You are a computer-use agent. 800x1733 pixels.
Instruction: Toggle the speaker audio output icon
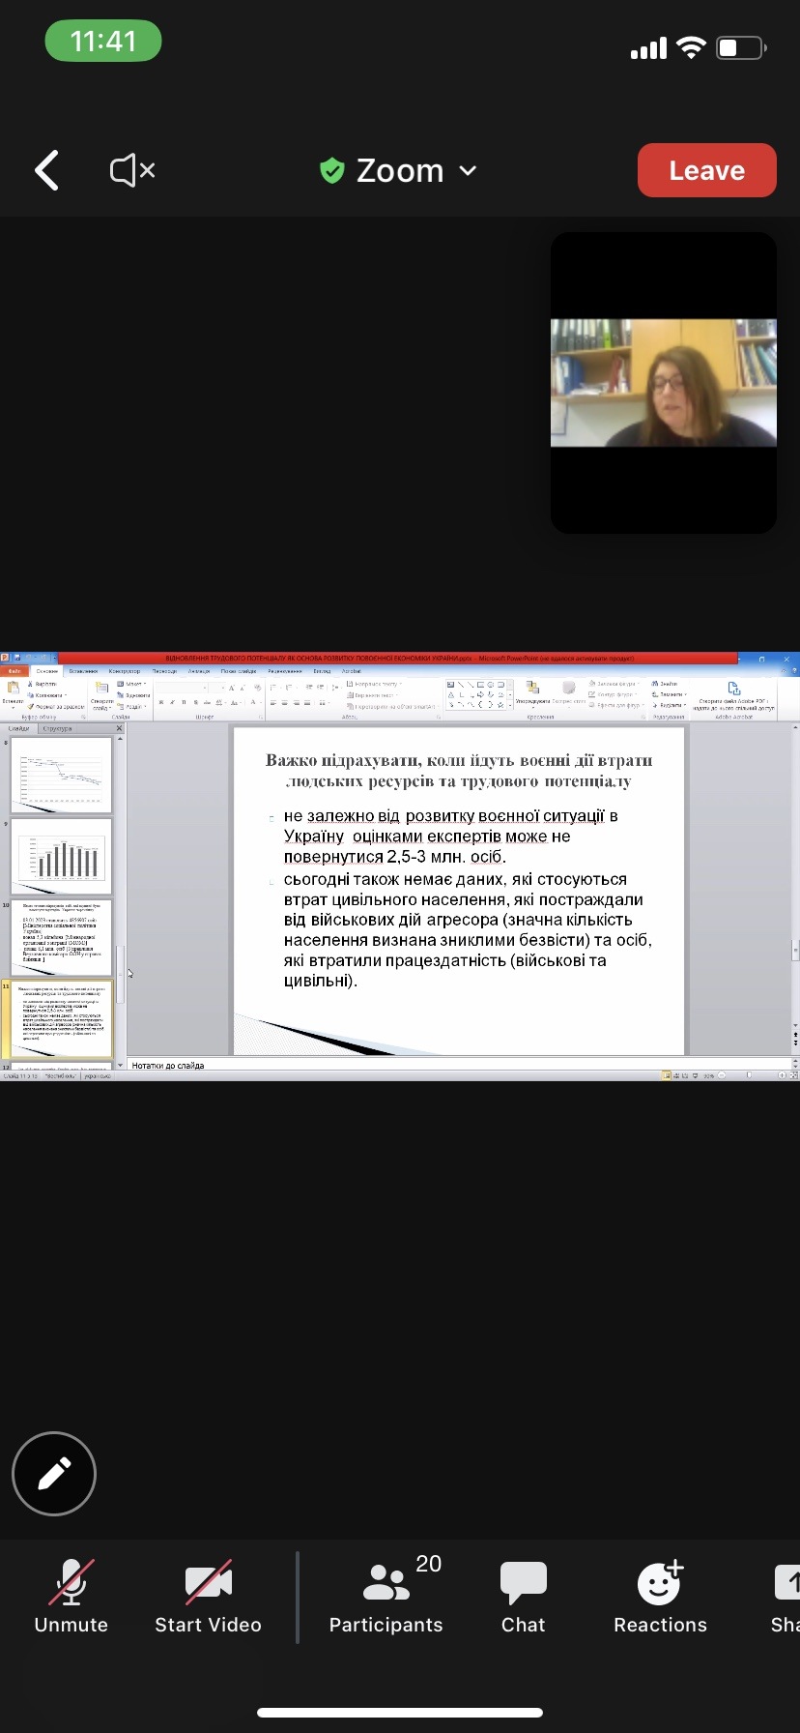click(132, 171)
